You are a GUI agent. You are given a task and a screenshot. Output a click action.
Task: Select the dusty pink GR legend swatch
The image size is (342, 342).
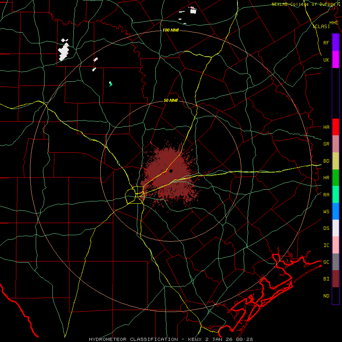click(336, 144)
